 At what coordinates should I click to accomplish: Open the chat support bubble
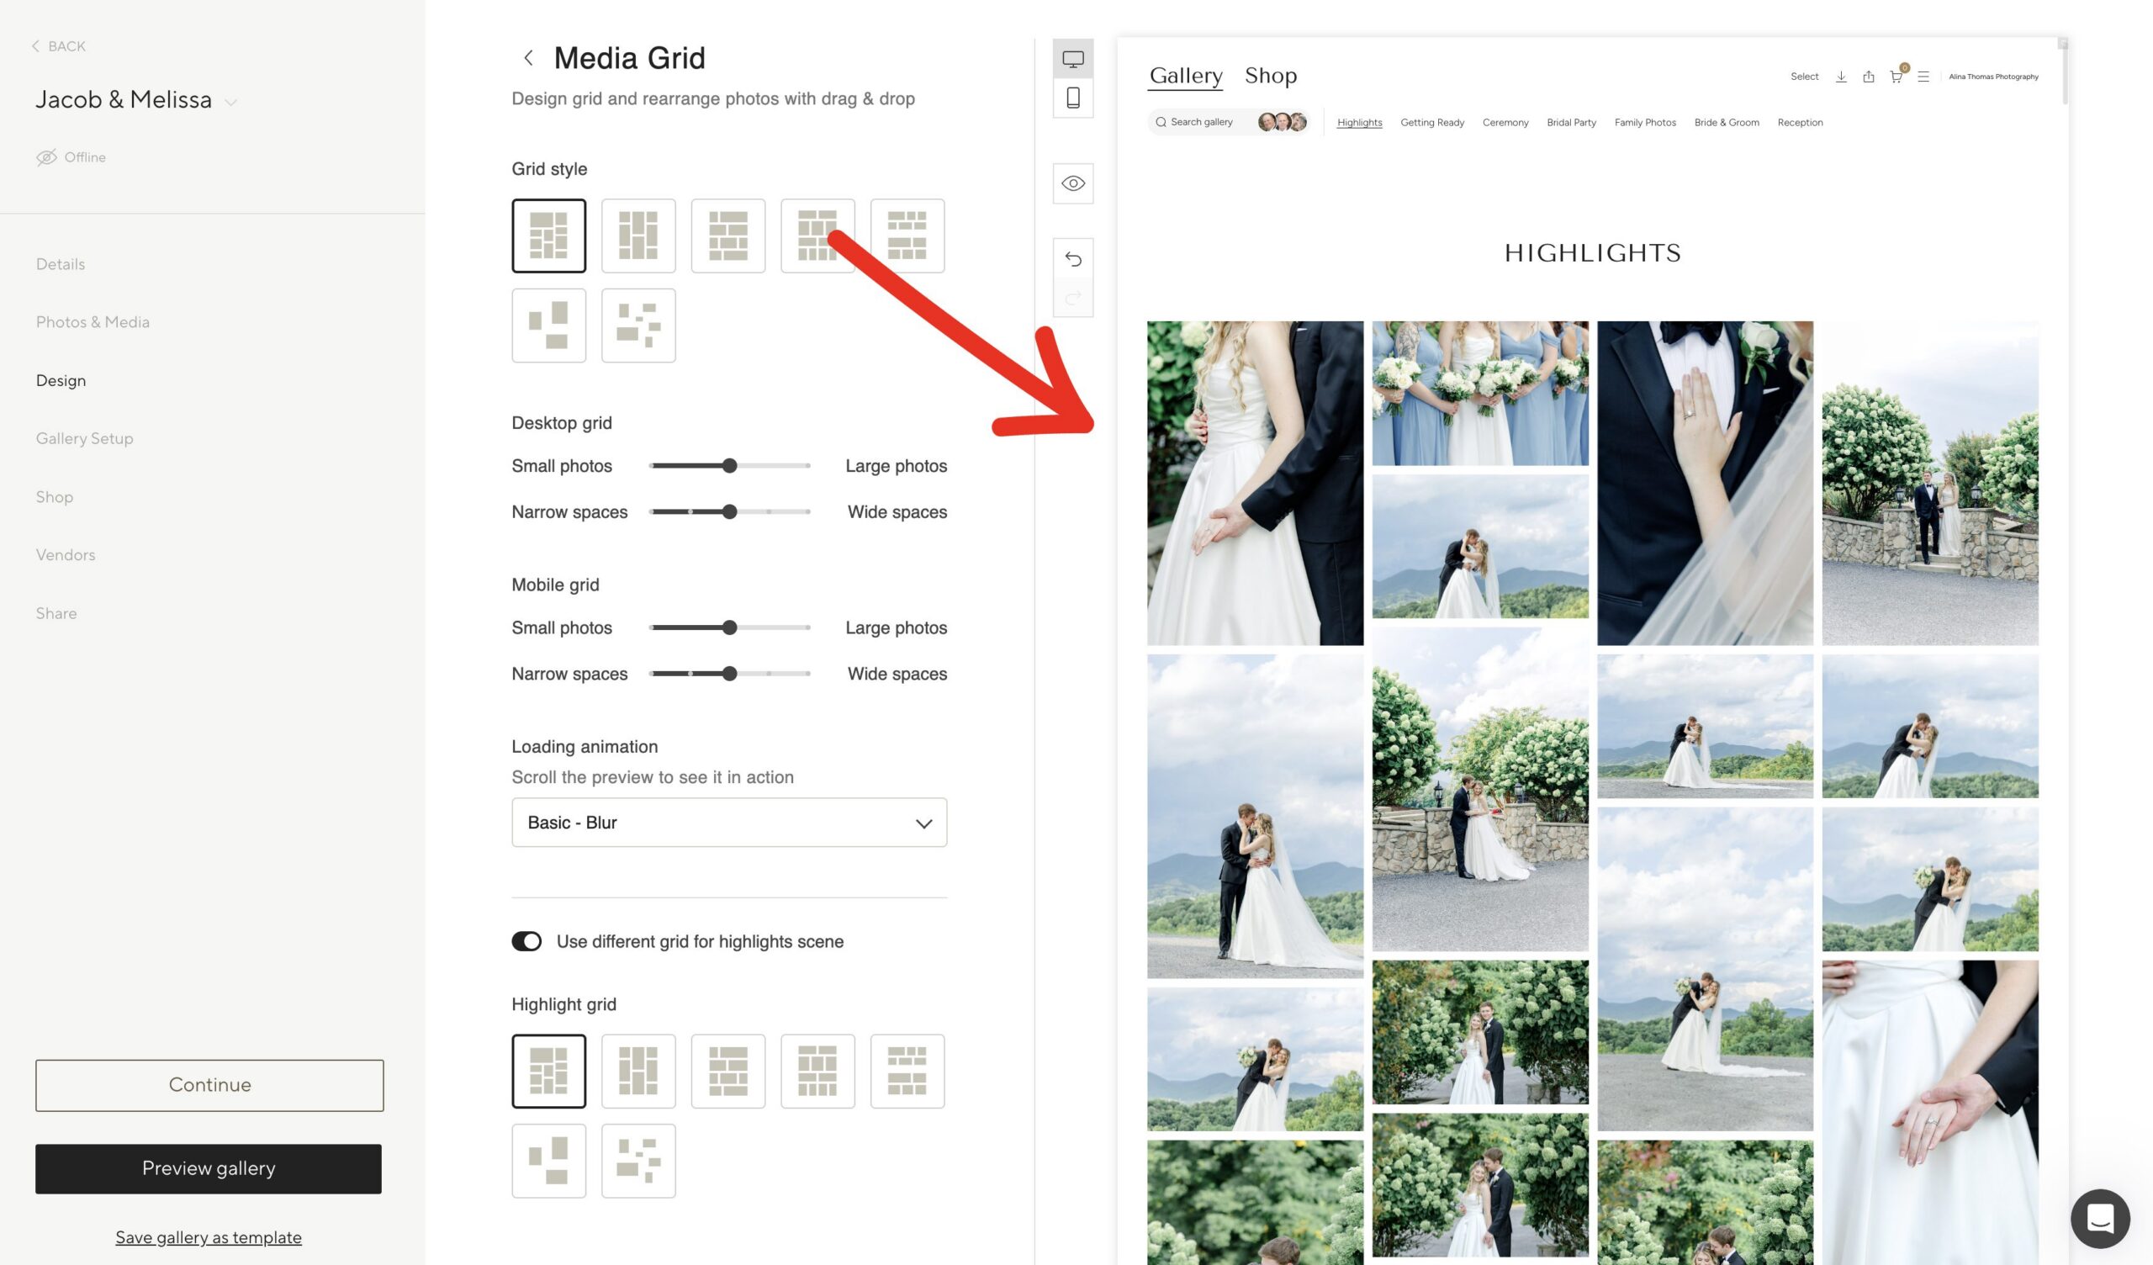click(2100, 1218)
